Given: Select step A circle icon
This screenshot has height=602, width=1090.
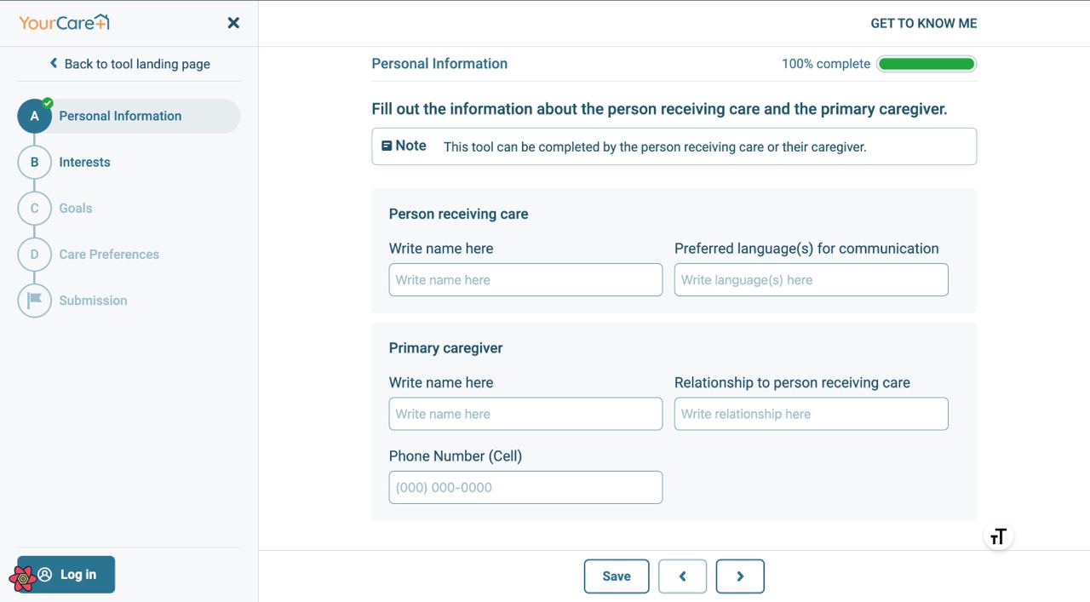Looking at the screenshot, I should click(x=34, y=116).
